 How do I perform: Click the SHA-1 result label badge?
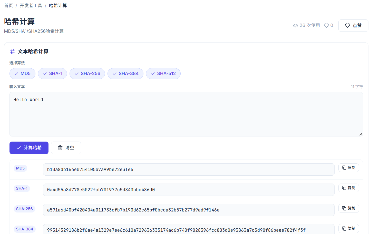22,188
